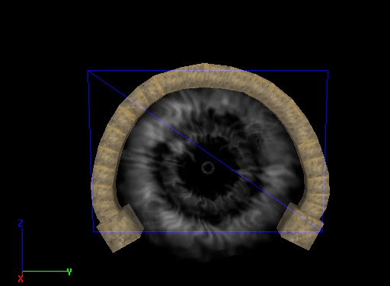Click the bounding box top-right corner
Screen dimensions: 390x286
click(328, 71)
